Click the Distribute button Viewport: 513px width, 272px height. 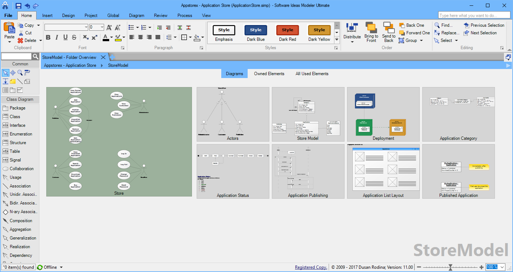coord(352,33)
